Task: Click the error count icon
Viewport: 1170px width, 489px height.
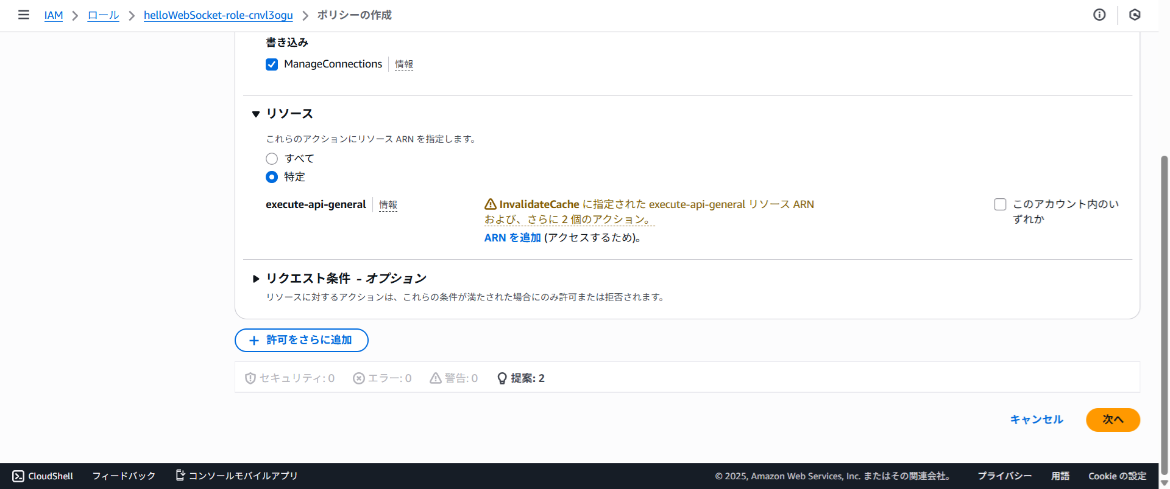Action: pos(359,378)
